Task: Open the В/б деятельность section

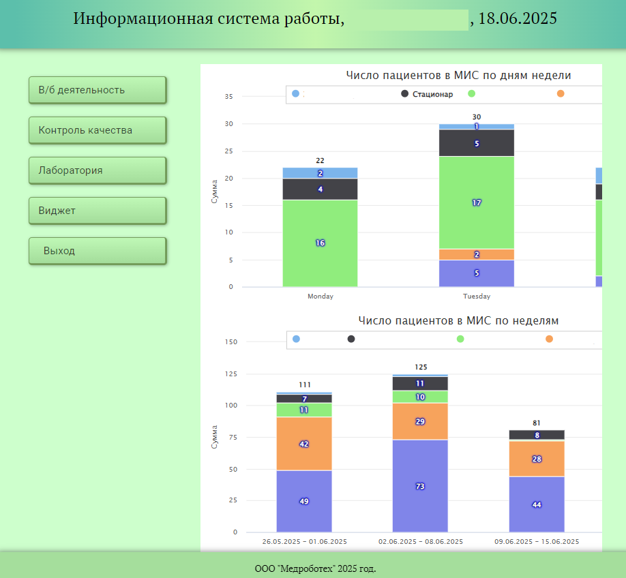Action: pyautogui.click(x=98, y=90)
